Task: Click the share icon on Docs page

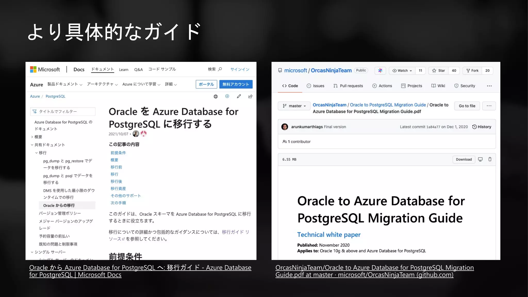Action: [250, 96]
